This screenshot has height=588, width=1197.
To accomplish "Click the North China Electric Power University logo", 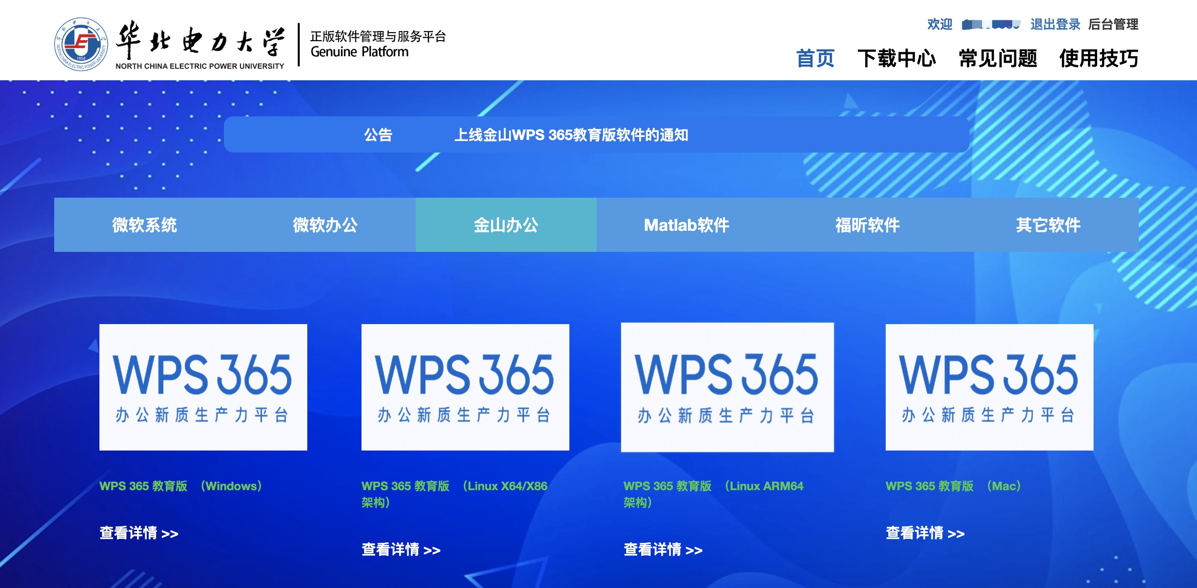I will pyautogui.click(x=80, y=45).
